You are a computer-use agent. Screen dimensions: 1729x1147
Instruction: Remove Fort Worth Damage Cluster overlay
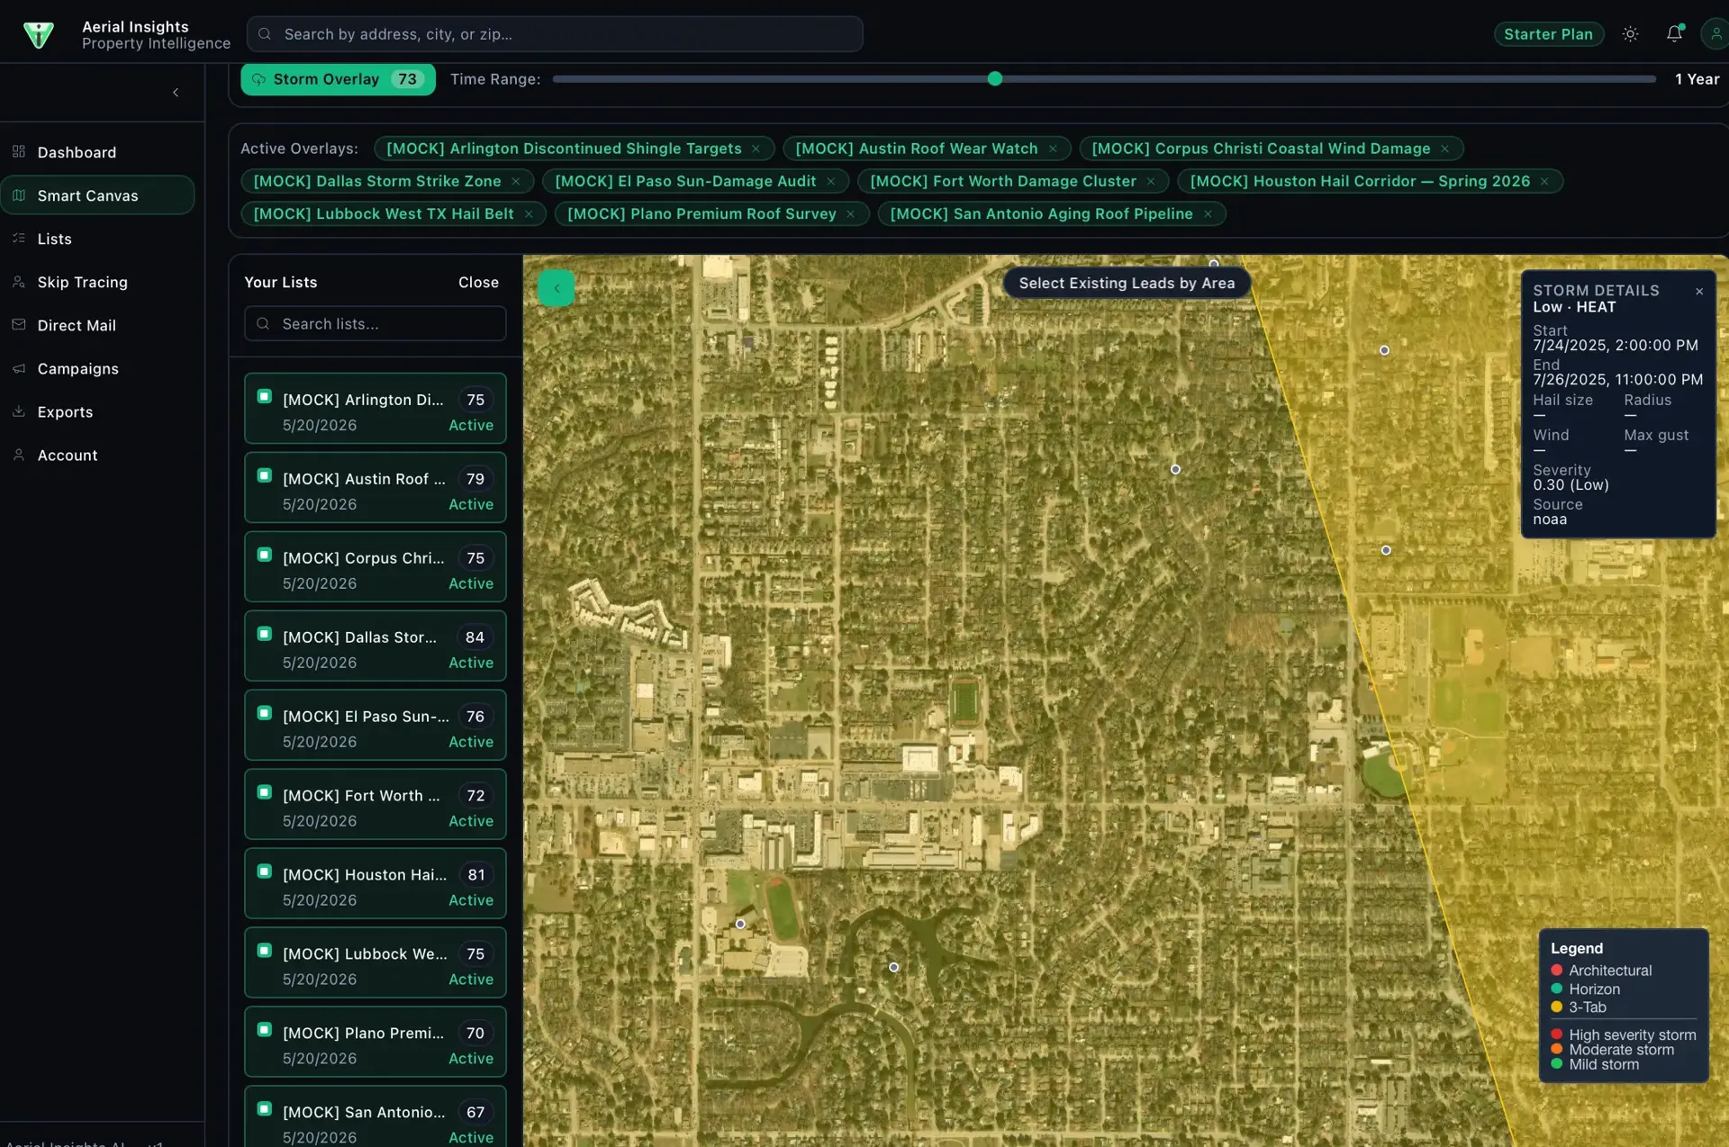coord(1151,181)
